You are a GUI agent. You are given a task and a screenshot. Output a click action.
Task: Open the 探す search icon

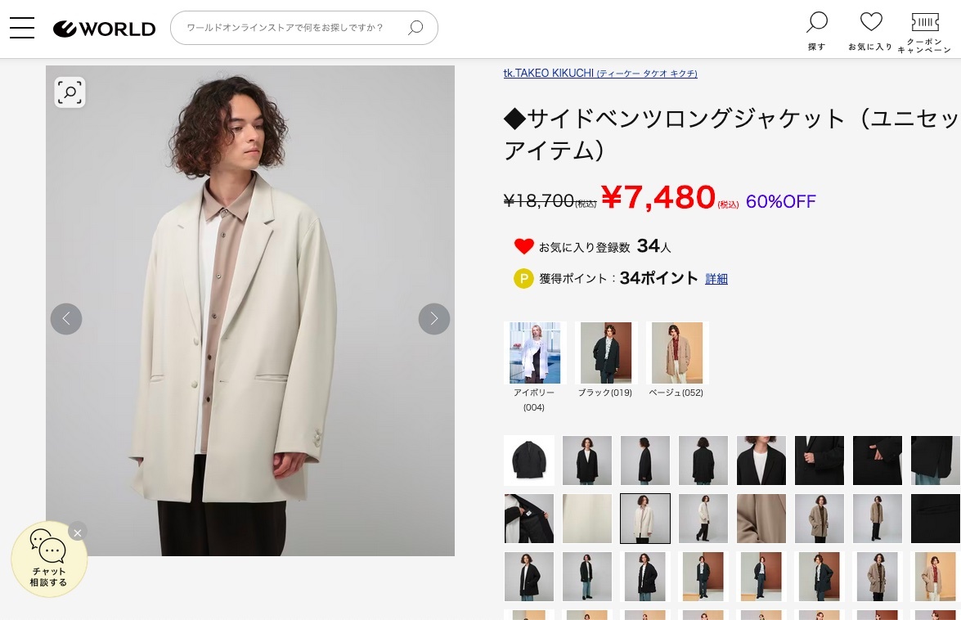click(816, 29)
